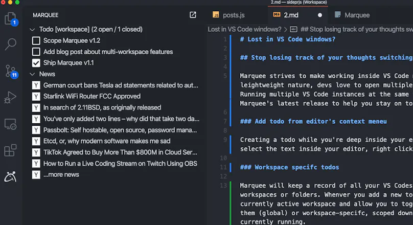This screenshot has width=413, height=225.
Task: Uncheck the Ship Marquee v1.1 todo
Action: 36,63
